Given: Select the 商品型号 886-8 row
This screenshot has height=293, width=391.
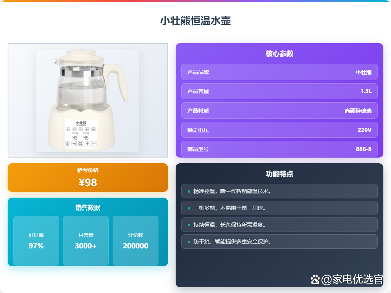Looking at the screenshot, I should pos(279,149).
